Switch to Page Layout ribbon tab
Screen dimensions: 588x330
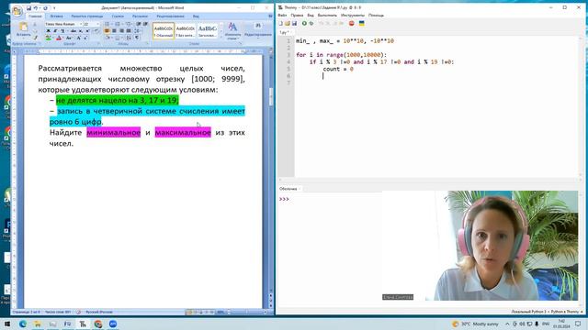point(87,16)
